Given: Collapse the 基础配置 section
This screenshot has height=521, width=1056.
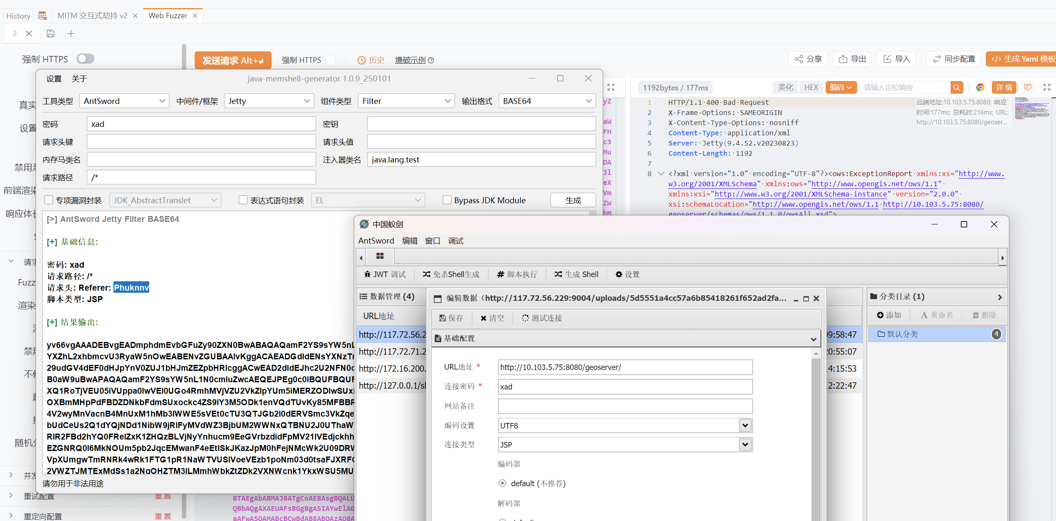Looking at the screenshot, I should click(813, 339).
